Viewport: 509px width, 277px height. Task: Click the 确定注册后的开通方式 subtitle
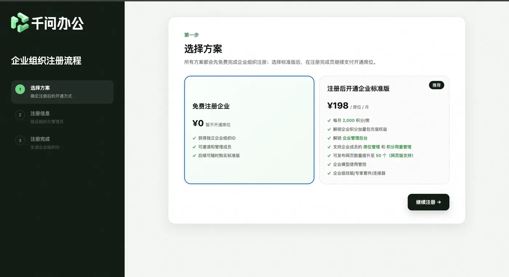[51, 96]
